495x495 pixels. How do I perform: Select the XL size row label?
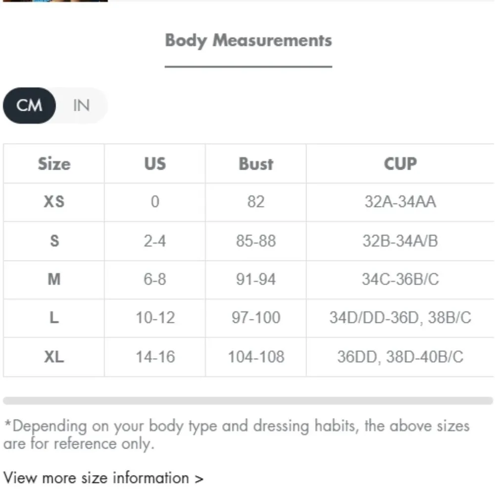pos(54,357)
